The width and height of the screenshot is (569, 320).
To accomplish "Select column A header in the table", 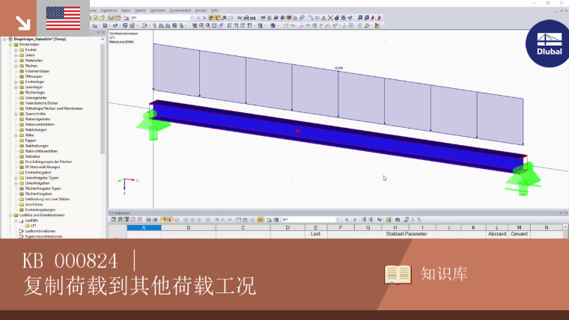I will [144, 227].
